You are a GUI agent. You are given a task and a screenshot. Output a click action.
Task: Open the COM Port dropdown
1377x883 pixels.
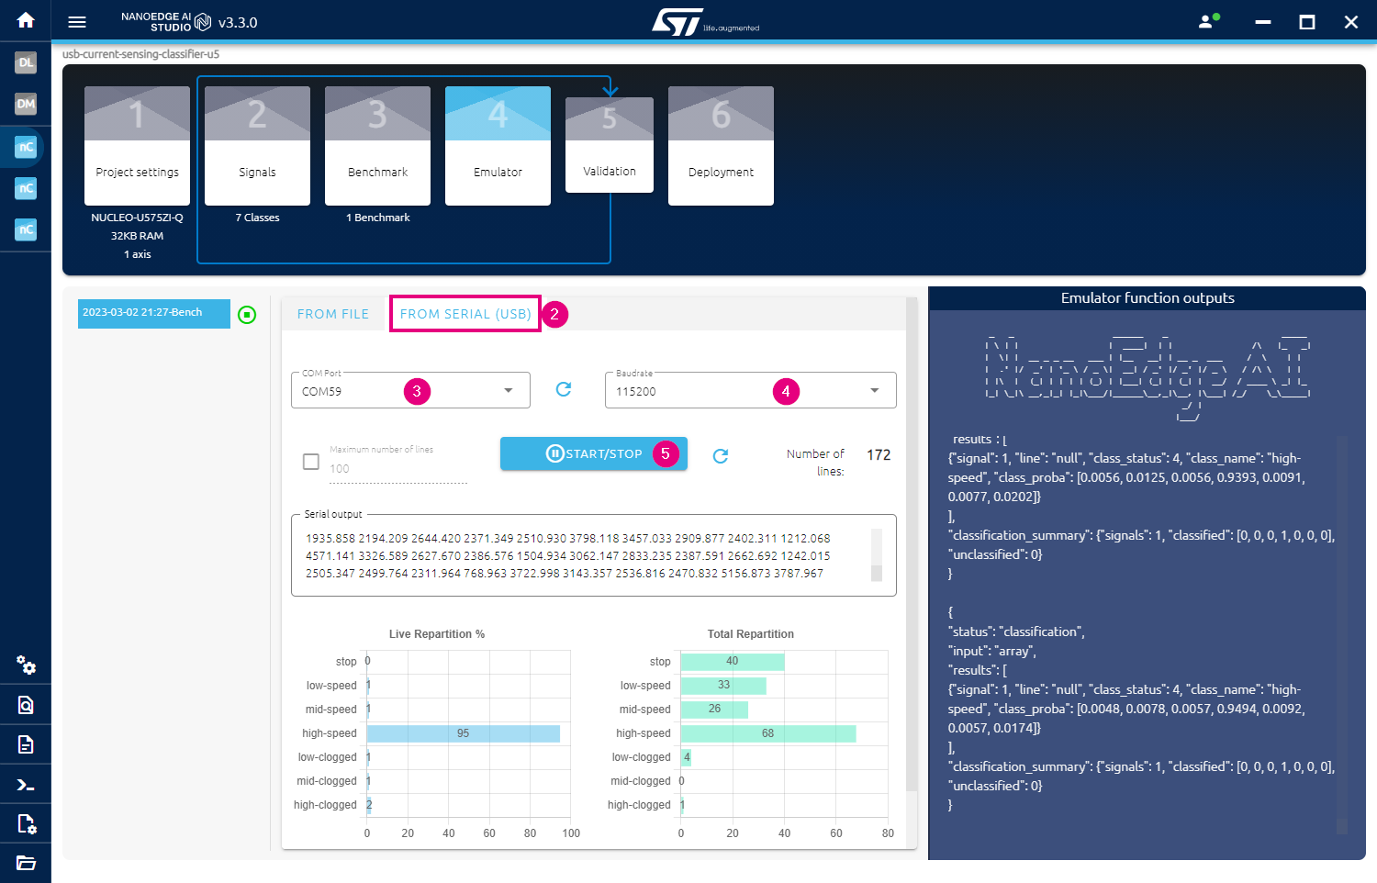[x=410, y=390]
